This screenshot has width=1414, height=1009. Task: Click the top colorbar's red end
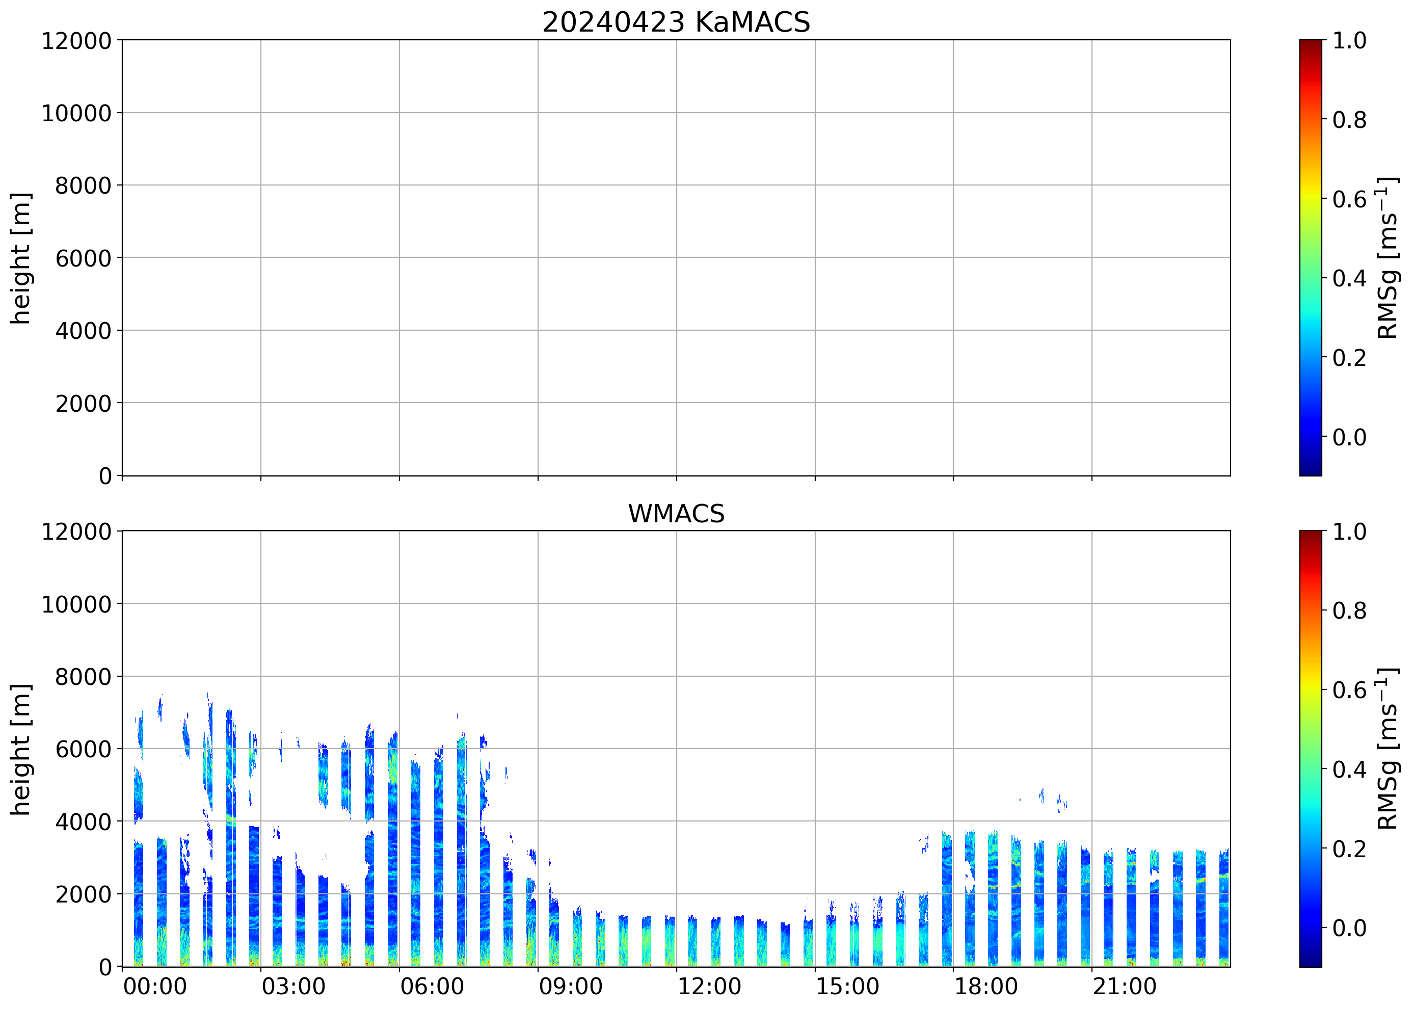click(1310, 50)
